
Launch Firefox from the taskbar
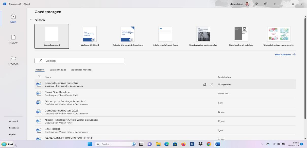[183, 144]
